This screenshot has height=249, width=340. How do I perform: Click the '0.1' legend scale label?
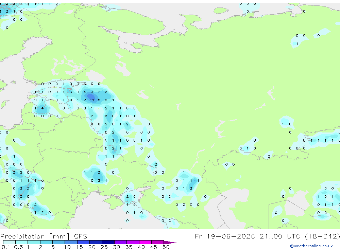(6, 247)
